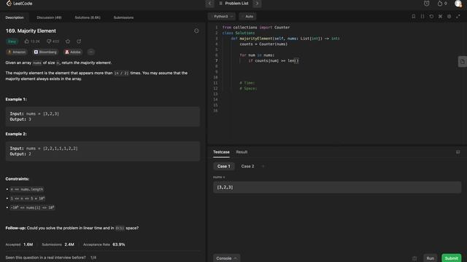
Task: Click the editor bookmark icon
Action: tap(414, 16)
